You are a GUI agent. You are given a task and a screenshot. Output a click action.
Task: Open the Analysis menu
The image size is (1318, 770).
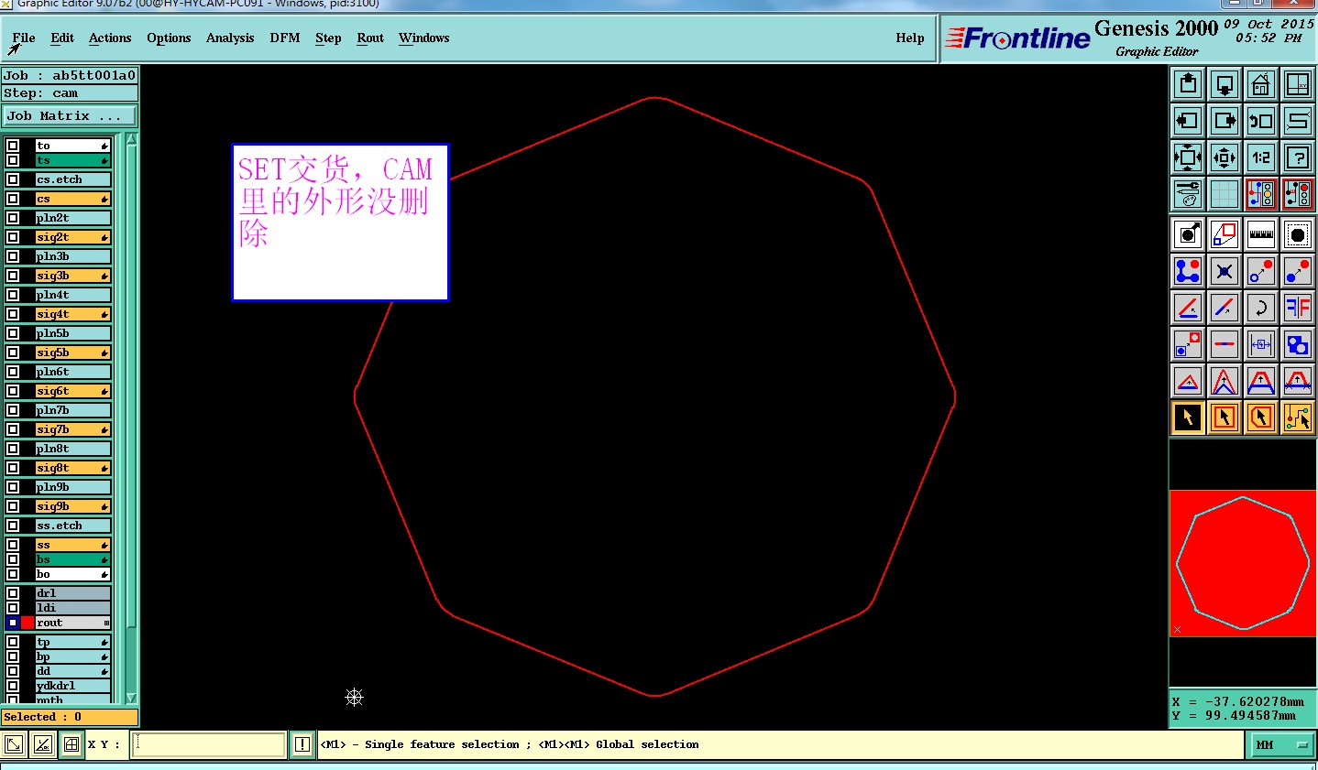tap(230, 38)
